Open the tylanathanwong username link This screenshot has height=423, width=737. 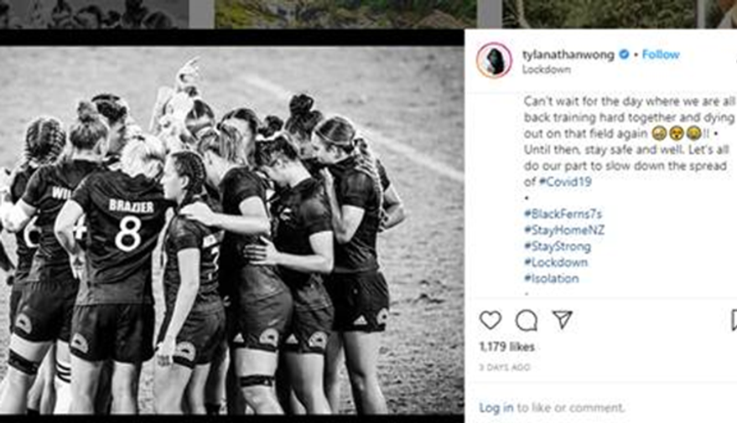pyautogui.click(x=568, y=55)
